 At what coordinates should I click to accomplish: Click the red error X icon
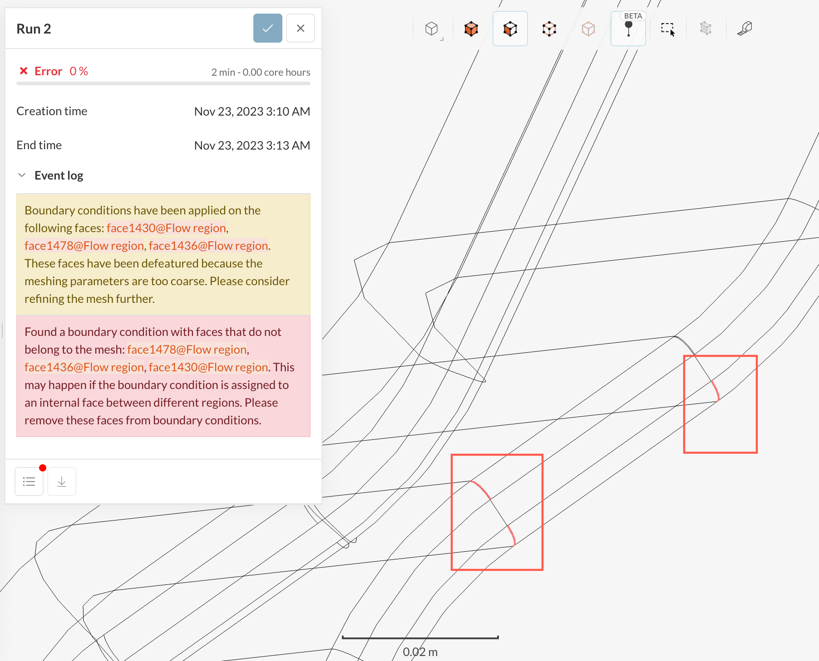(x=24, y=71)
